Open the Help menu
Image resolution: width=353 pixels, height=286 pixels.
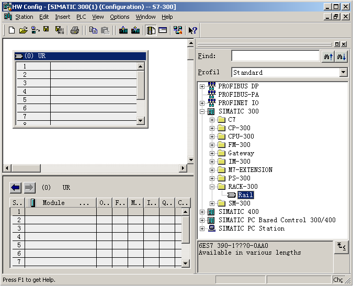(x=167, y=17)
